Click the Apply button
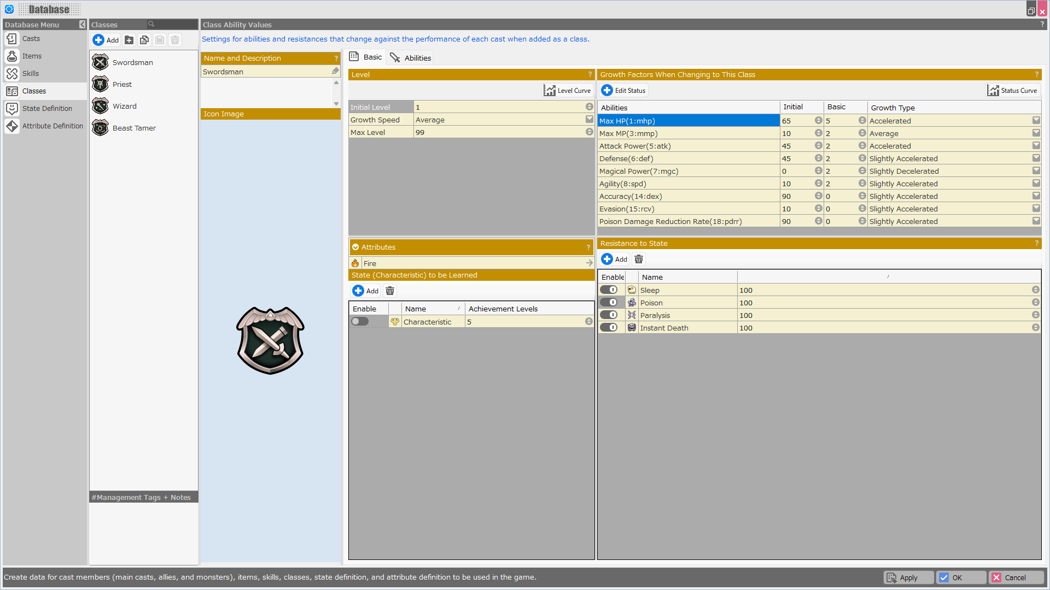1050x590 pixels. 908,577
